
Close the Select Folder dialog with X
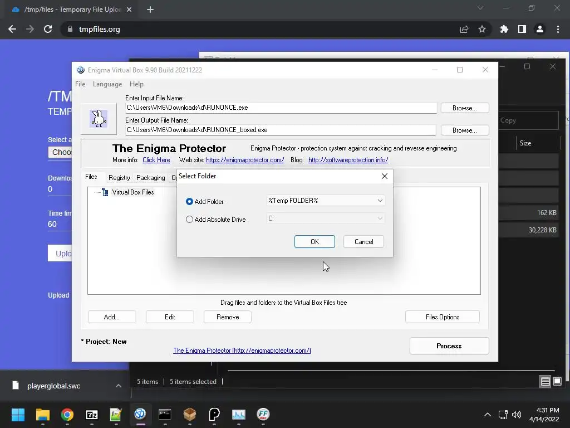(x=384, y=176)
